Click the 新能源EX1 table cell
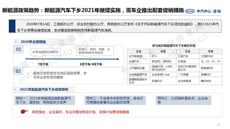The image size is (230, 129). coord(211,68)
